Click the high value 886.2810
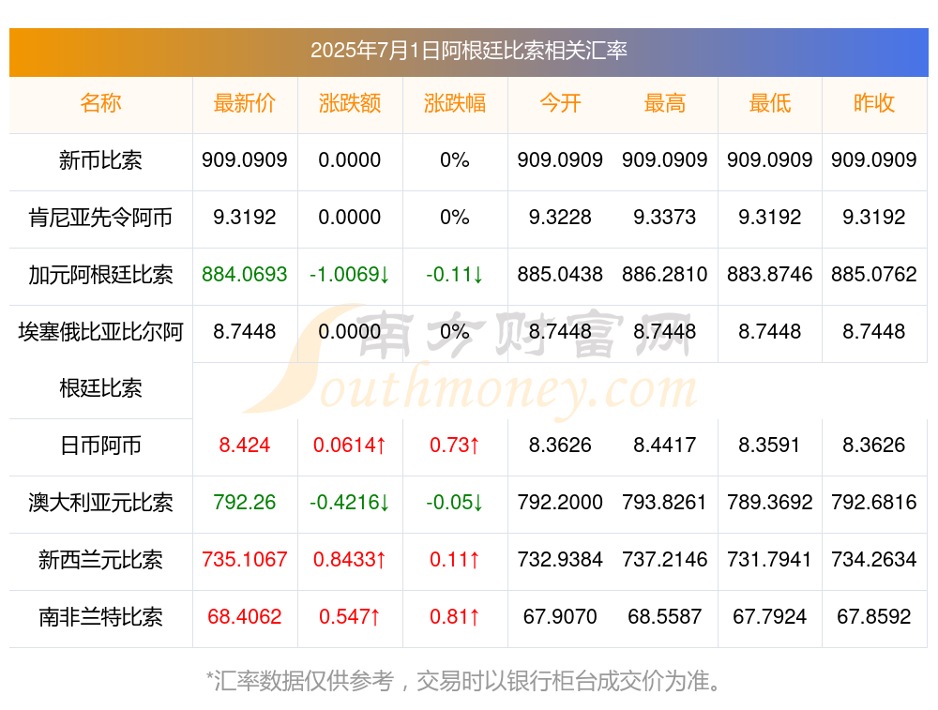938x710 pixels. click(665, 275)
